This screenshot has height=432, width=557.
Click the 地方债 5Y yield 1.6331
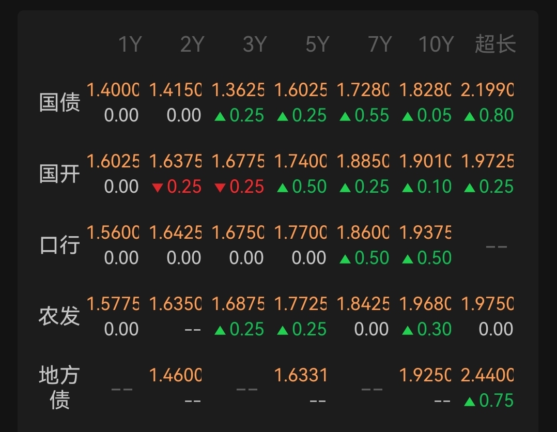point(301,375)
